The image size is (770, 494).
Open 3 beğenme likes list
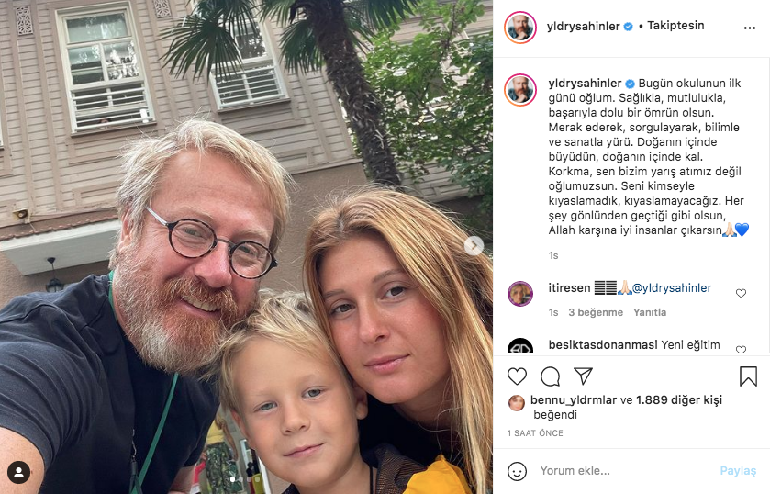click(x=596, y=312)
